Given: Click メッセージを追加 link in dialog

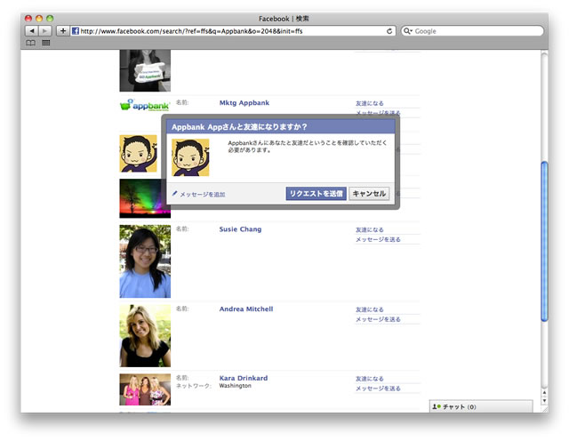Looking at the screenshot, I should click(x=203, y=195).
